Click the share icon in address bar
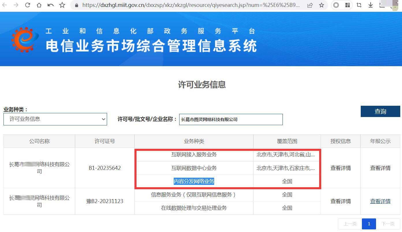Image resolution: width=402 pixels, height=232 pixels. (x=310, y=5)
